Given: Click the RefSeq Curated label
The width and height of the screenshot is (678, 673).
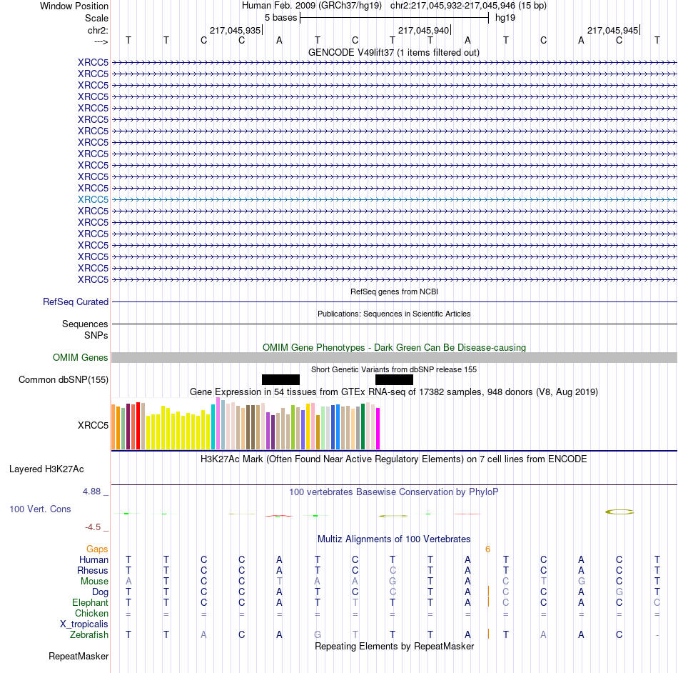Looking at the screenshot, I should tap(76, 301).
